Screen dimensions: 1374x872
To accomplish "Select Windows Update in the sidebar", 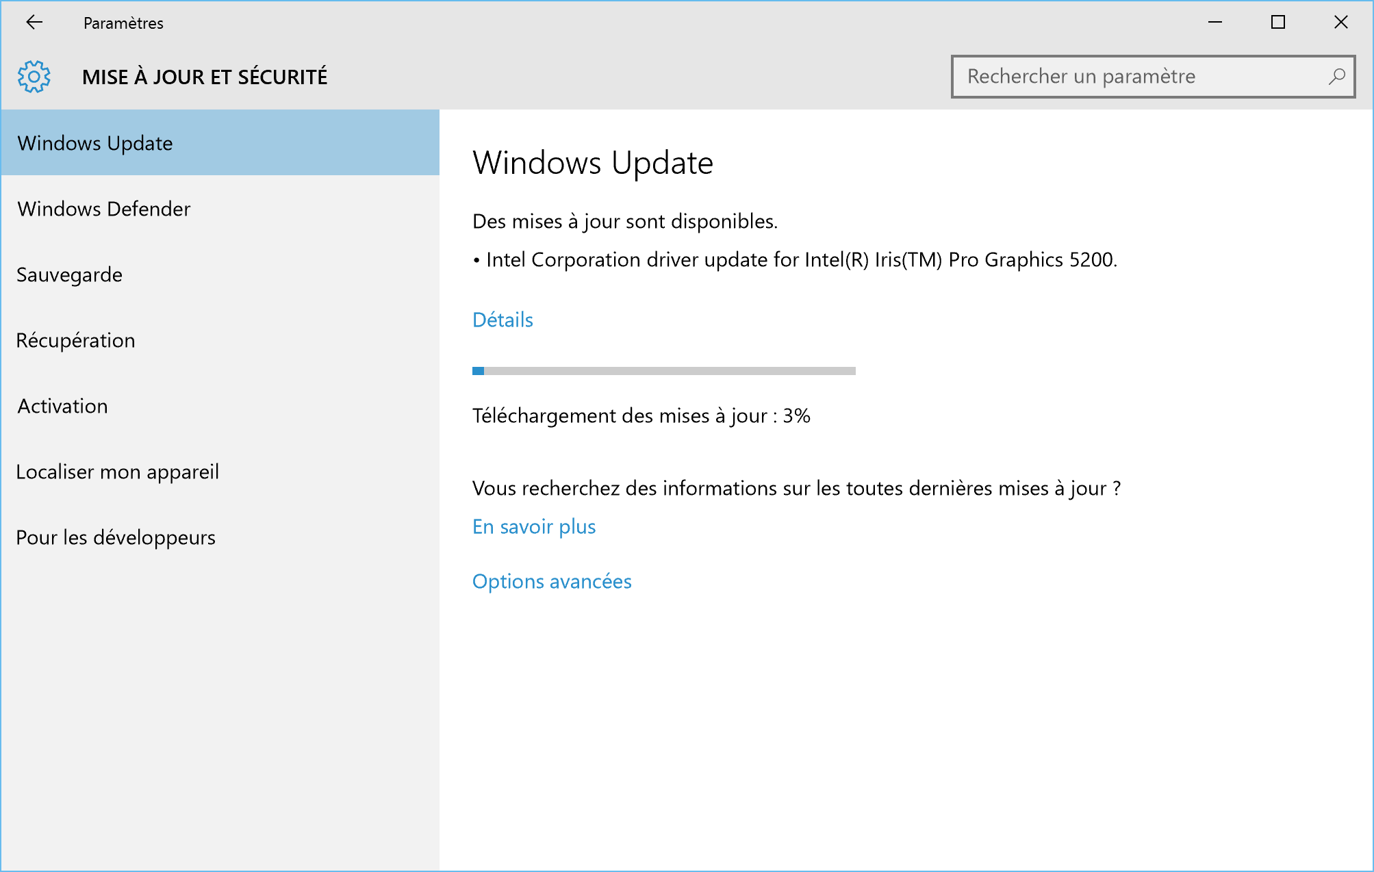I will 220,142.
